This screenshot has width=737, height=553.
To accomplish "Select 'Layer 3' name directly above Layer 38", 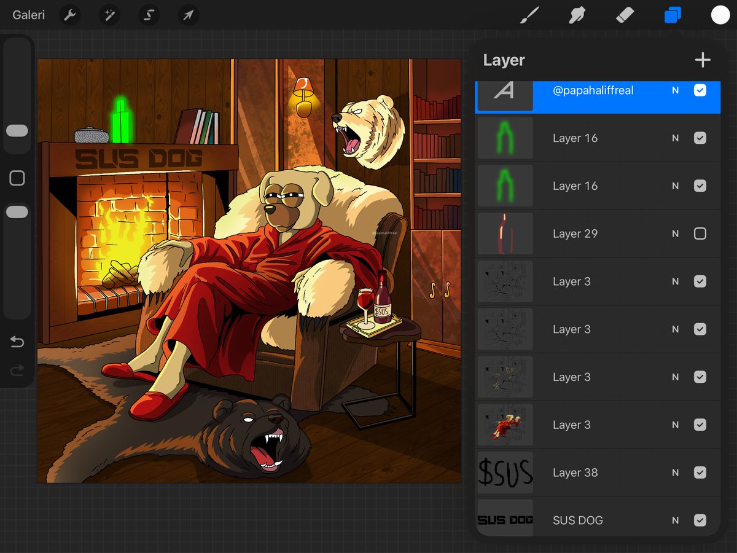I will (x=572, y=425).
